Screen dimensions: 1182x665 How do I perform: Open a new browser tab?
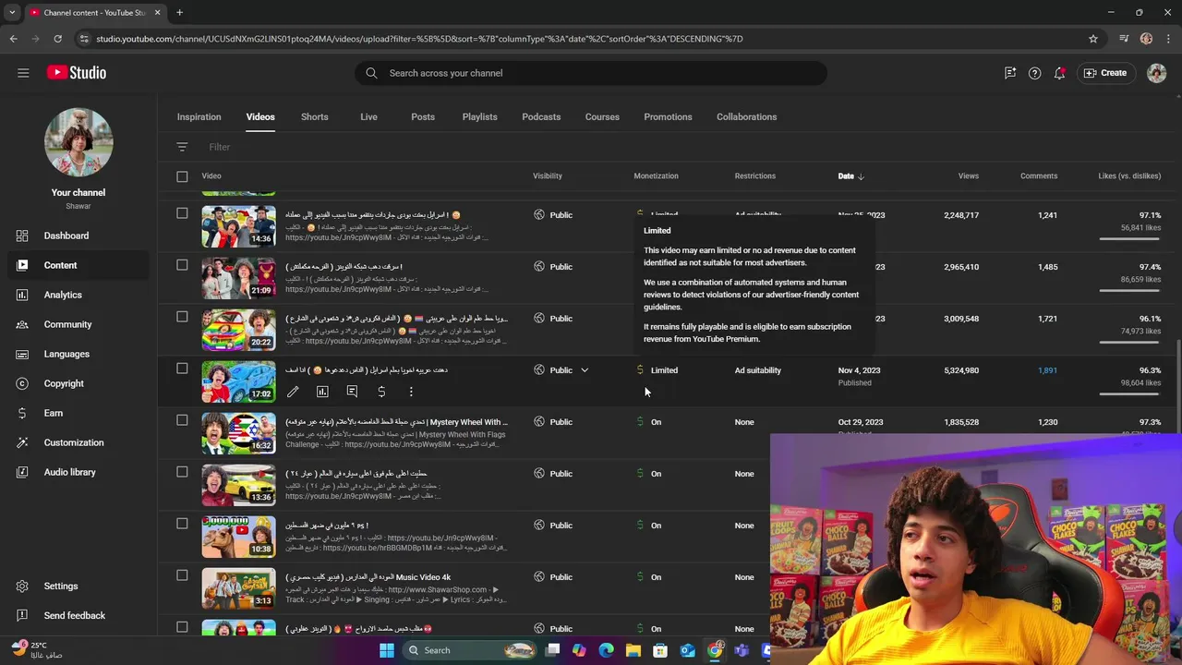point(179,13)
